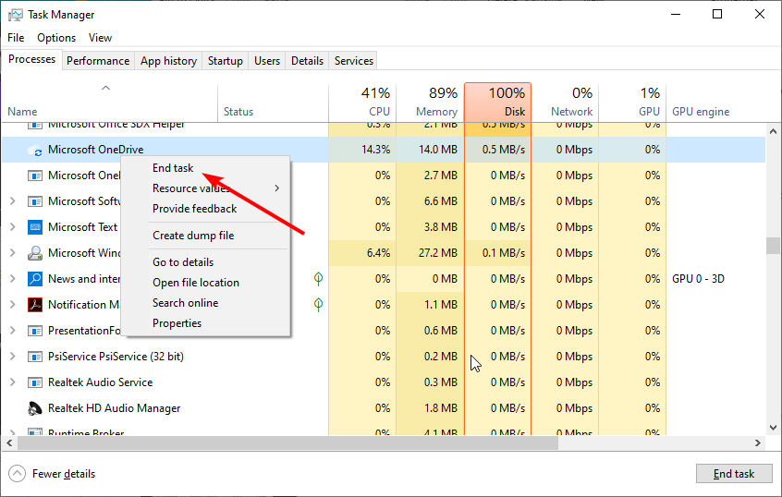Viewport: 782px width, 497px height.
Task: Sort by the Disk column header
Action: pos(497,103)
